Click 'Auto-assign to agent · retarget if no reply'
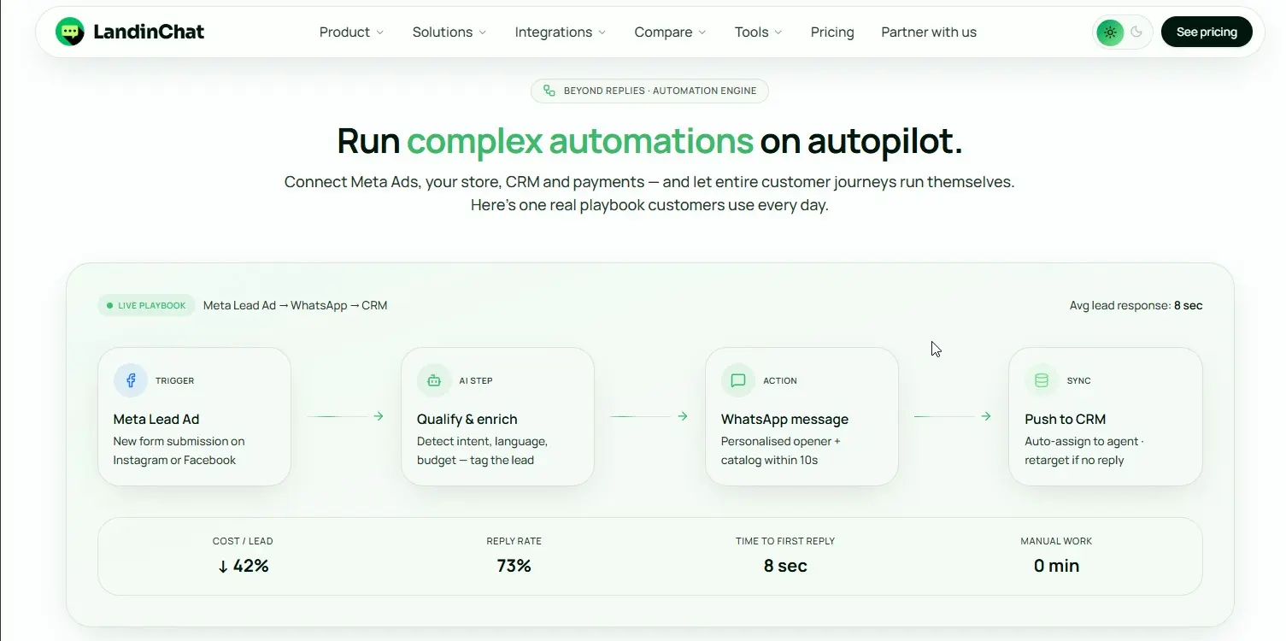The width and height of the screenshot is (1286, 641). tap(1084, 450)
